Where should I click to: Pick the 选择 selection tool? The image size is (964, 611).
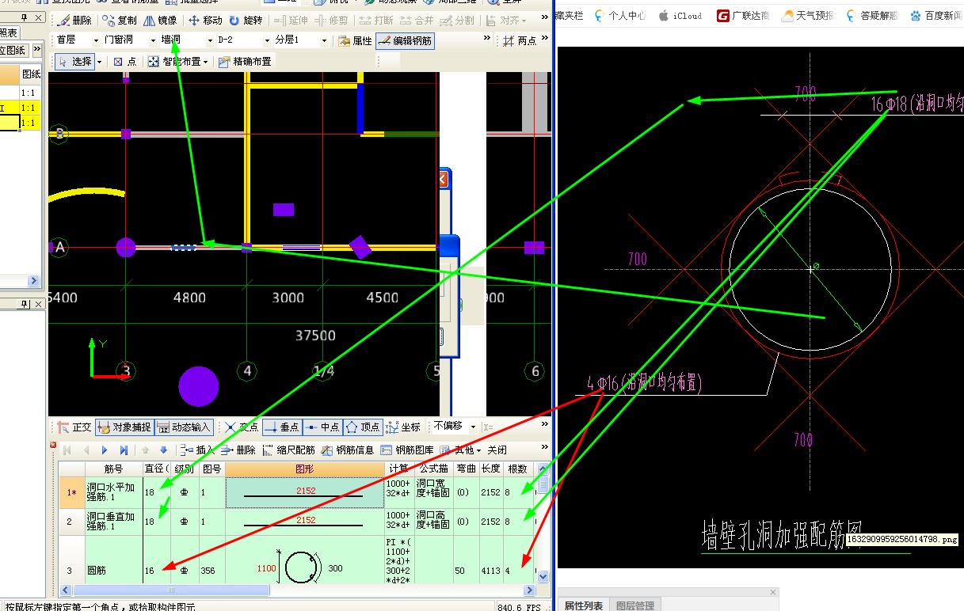tap(75, 61)
